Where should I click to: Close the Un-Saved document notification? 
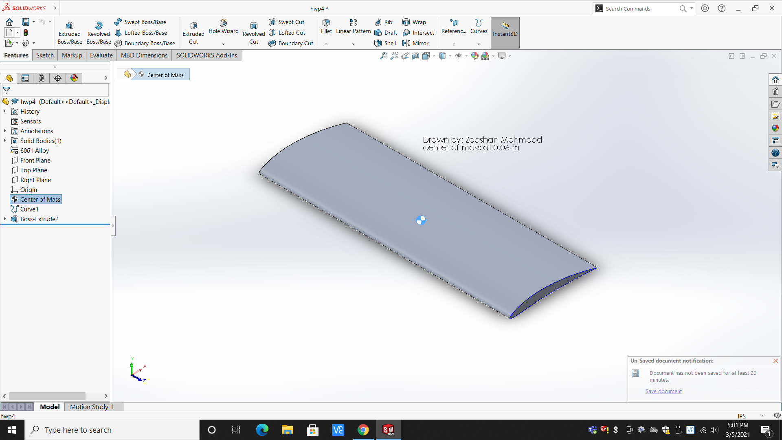pyautogui.click(x=775, y=361)
